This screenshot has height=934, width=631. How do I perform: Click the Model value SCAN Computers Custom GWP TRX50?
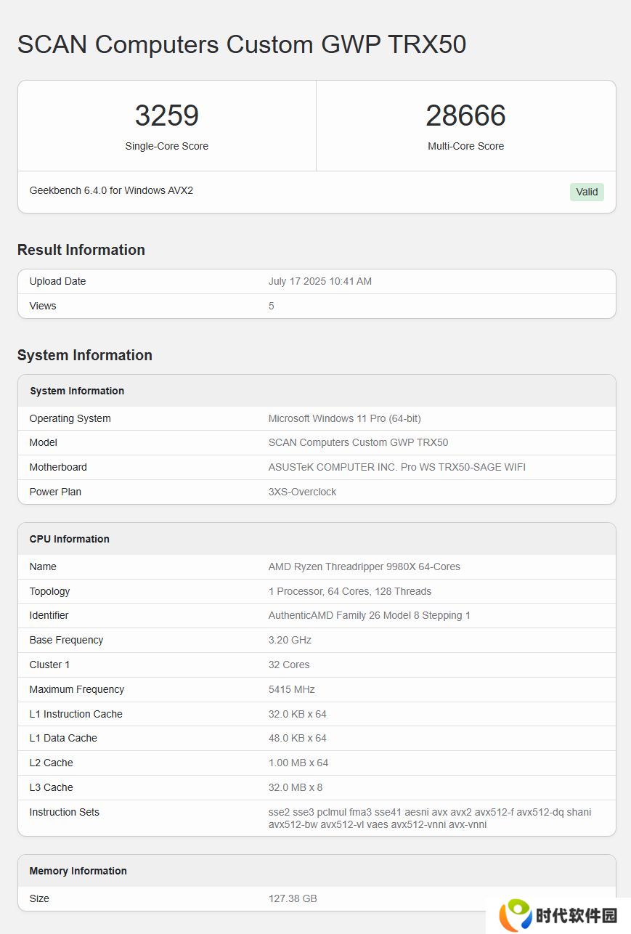pos(359,442)
